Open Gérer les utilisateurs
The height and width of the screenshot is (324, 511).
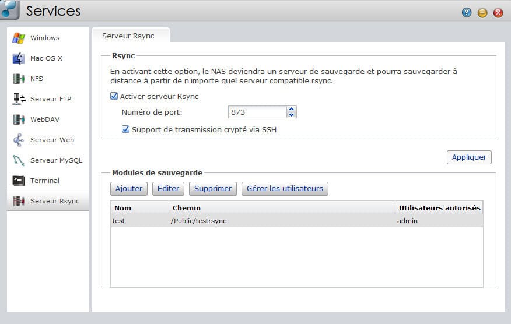click(285, 189)
